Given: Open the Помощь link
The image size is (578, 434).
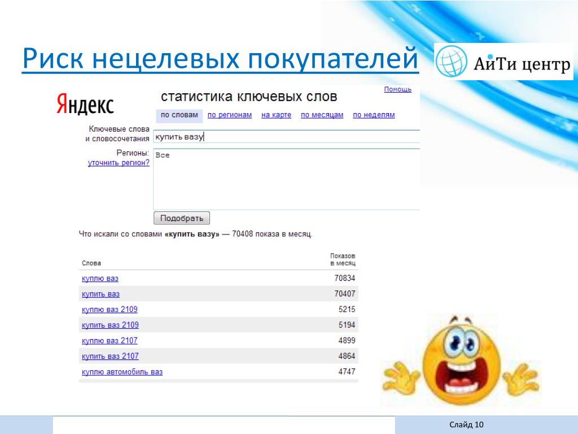Looking at the screenshot, I should [397, 89].
